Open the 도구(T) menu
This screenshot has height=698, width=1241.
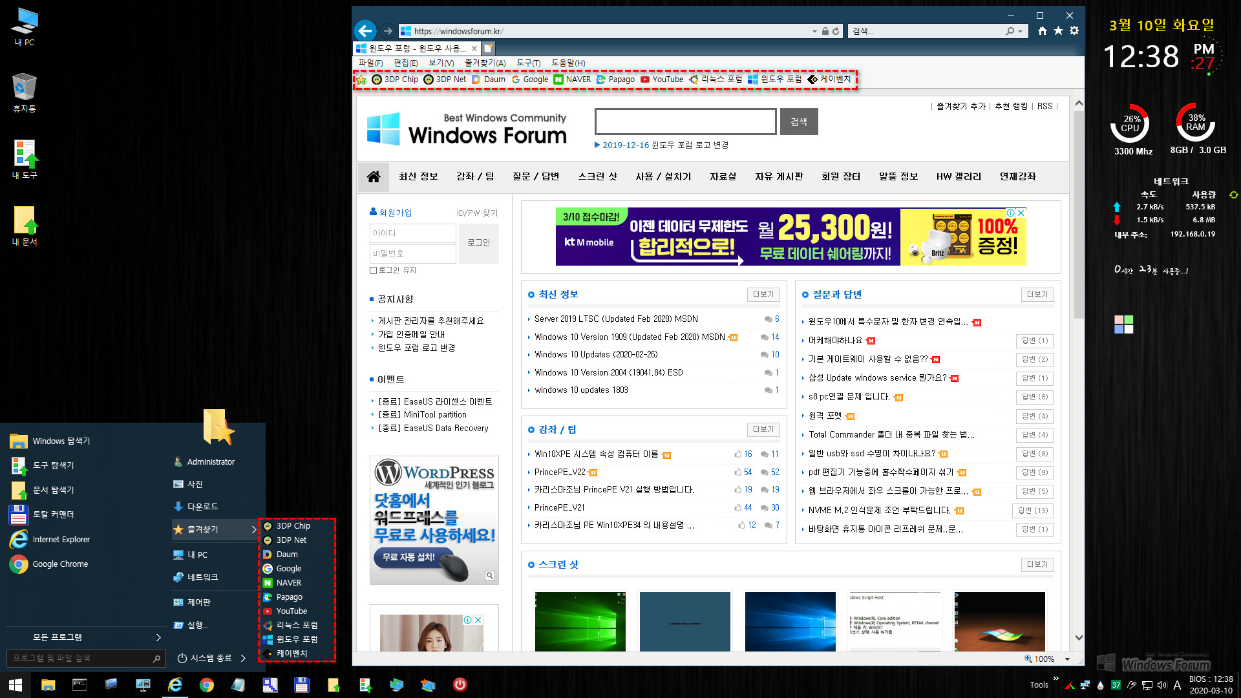tap(528, 63)
